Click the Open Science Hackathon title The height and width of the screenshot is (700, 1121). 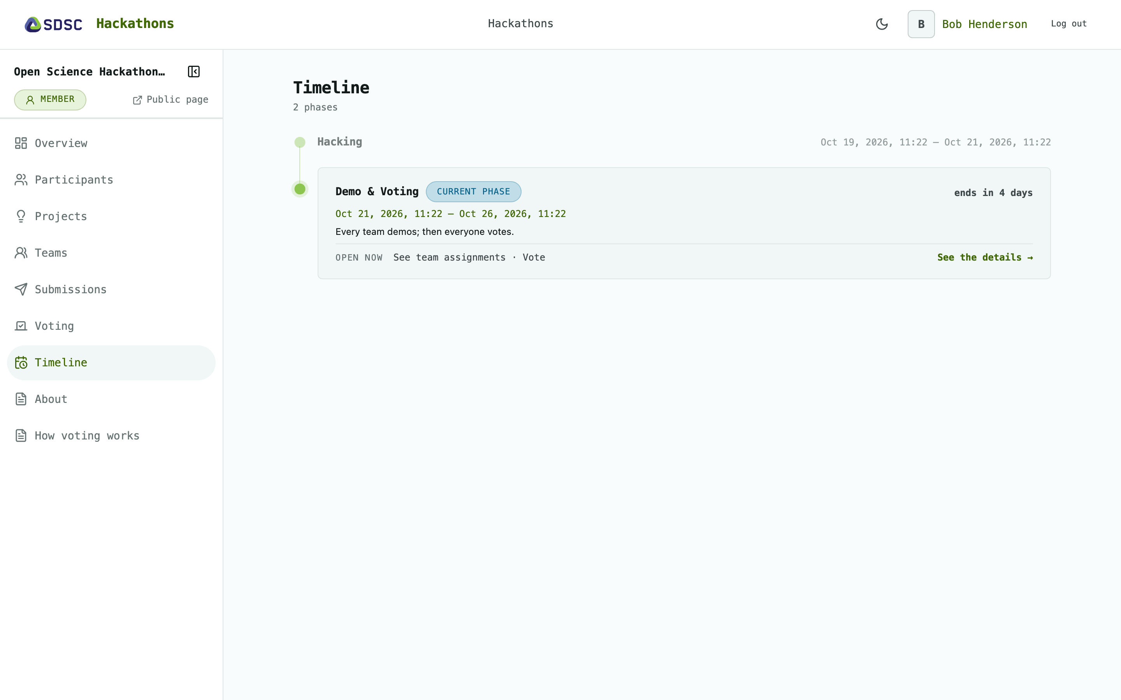point(90,72)
